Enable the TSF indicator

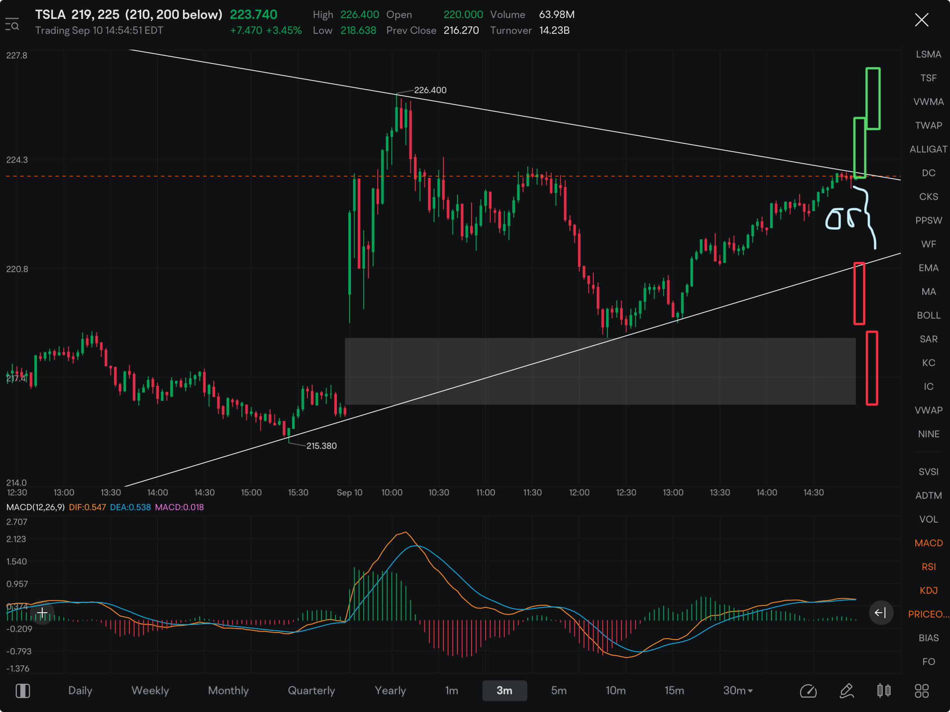(928, 78)
